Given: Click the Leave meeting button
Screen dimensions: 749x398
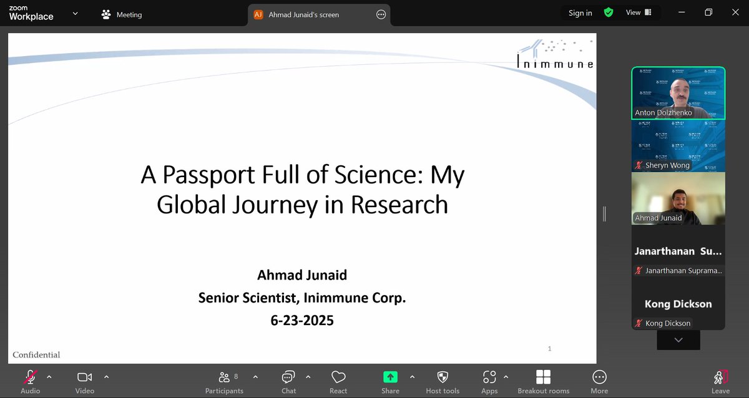Looking at the screenshot, I should [720, 382].
